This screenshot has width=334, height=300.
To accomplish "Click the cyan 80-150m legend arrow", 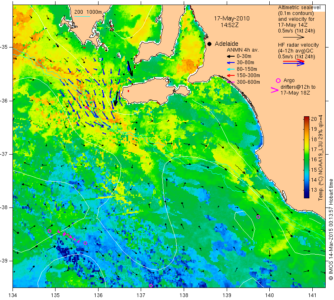I will [231, 69].
